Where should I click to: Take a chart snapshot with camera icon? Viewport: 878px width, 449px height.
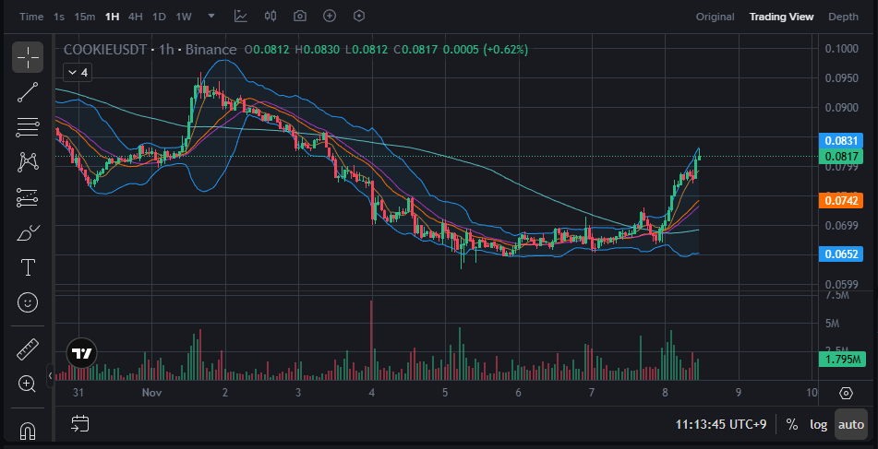point(300,17)
